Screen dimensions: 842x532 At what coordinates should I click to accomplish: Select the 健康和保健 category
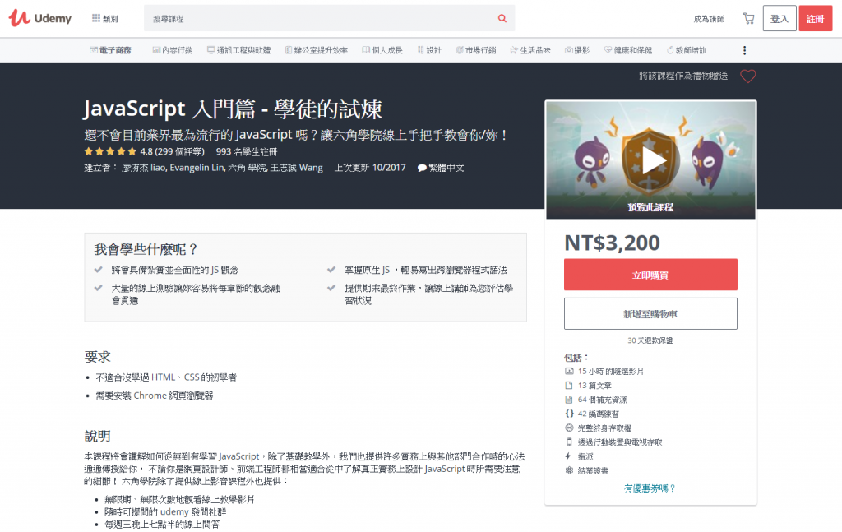pos(628,50)
